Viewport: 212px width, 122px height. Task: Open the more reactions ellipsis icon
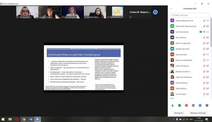click(207, 106)
